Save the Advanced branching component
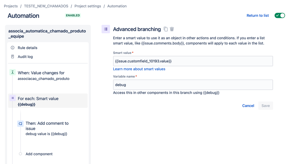Viewport: 295px width, 164px height. coord(265,106)
